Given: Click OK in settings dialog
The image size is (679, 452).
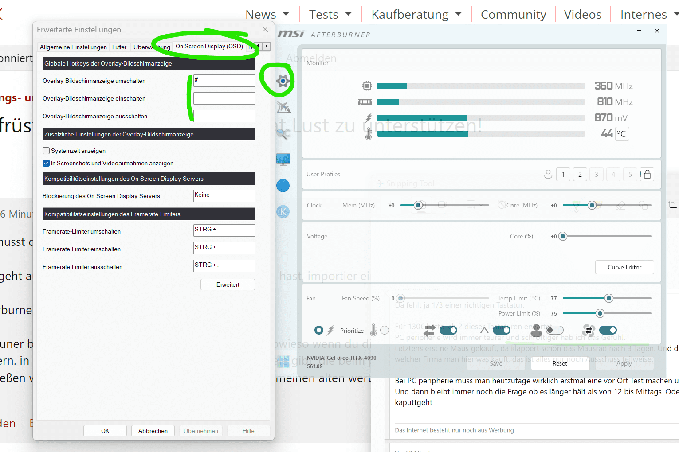Looking at the screenshot, I should tap(105, 431).
